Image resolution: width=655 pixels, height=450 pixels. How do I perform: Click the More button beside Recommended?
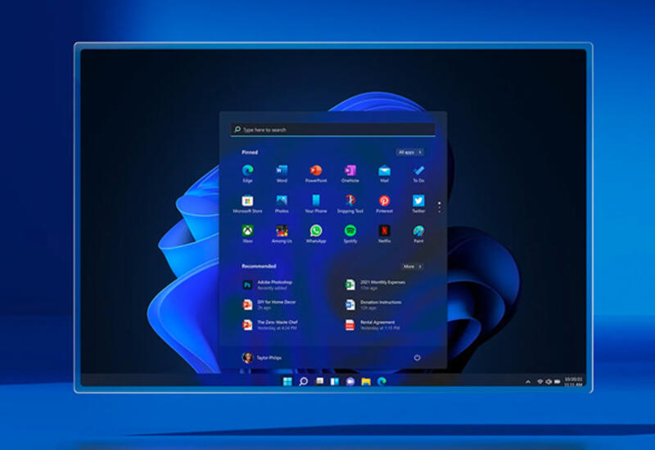(x=413, y=267)
